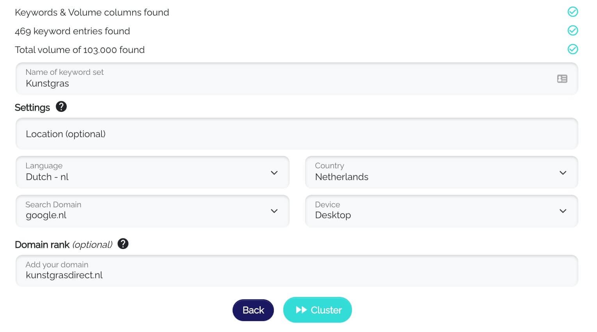
Task: Click into the Location (optional) field
Action: click(297, 134)
